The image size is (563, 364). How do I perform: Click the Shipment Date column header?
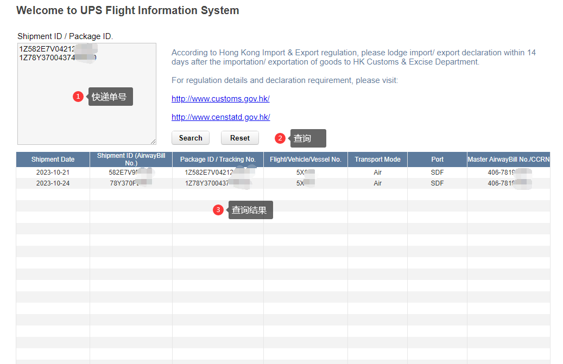(53, 159)
